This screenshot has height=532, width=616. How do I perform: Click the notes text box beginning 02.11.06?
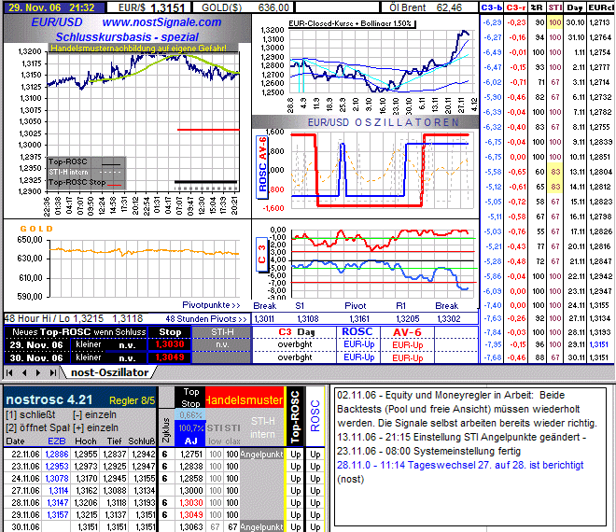pos(470,455)
